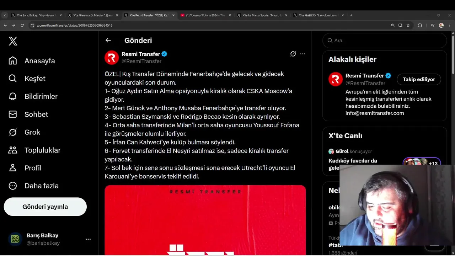Click the address bar URL
The width and height of the screenshot is (455, 256).
tap(75, 25)
